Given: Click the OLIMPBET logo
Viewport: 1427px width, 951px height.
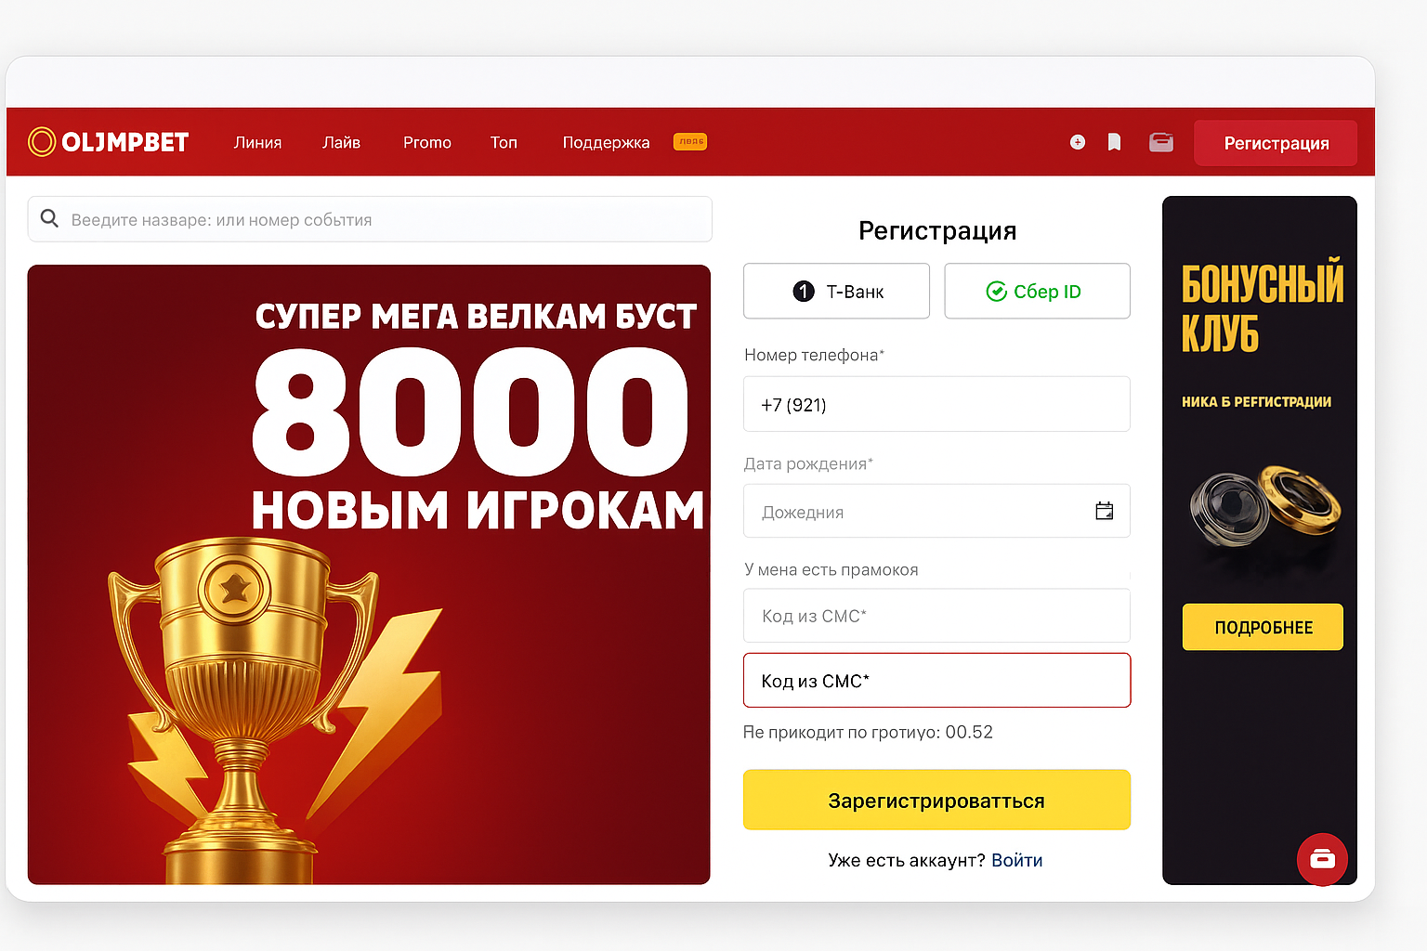Looking at the screenshot, I should 109,142.
